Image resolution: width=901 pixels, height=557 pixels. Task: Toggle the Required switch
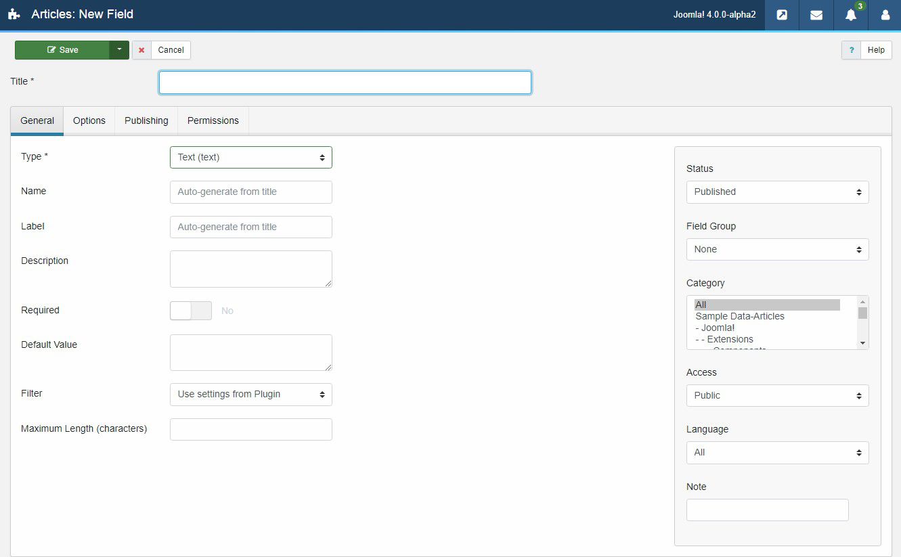191,311
